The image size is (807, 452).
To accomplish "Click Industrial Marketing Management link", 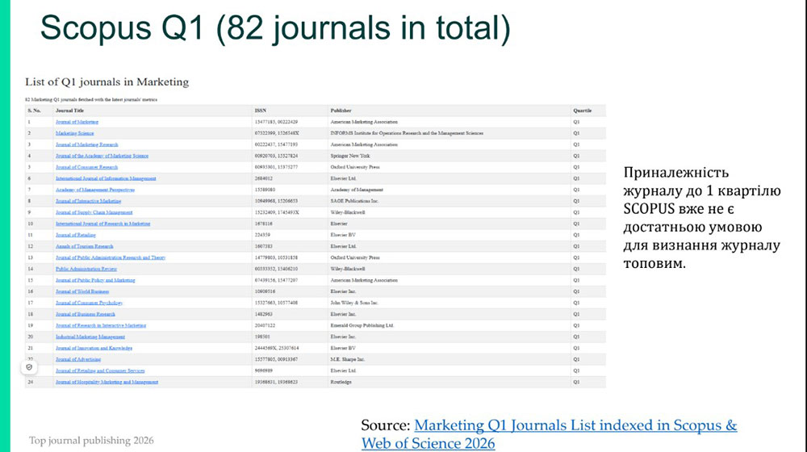I will click(90, 336).
